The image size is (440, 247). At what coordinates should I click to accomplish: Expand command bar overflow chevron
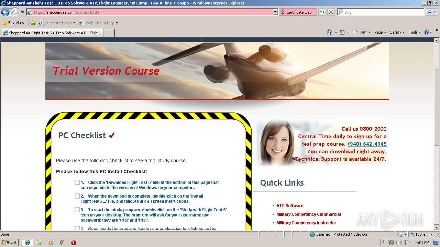click(437, 31)
